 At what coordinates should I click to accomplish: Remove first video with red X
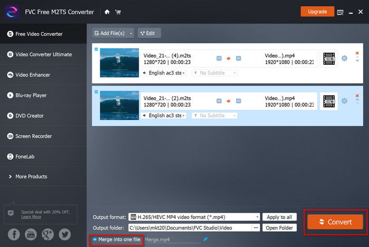[x=357, y=53]
